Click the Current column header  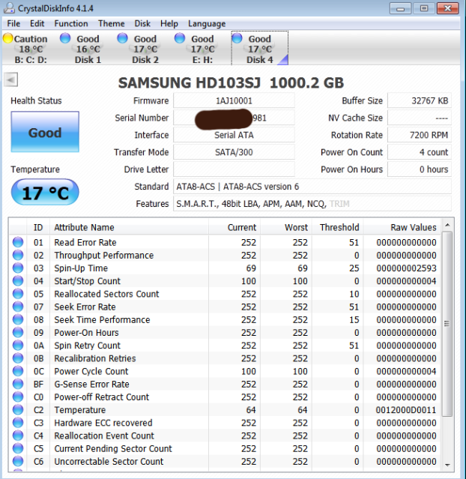pos(234,227)
